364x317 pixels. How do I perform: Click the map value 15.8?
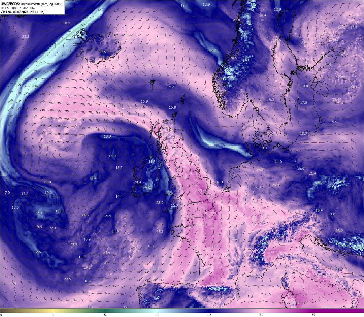click(x=172, y=107)
